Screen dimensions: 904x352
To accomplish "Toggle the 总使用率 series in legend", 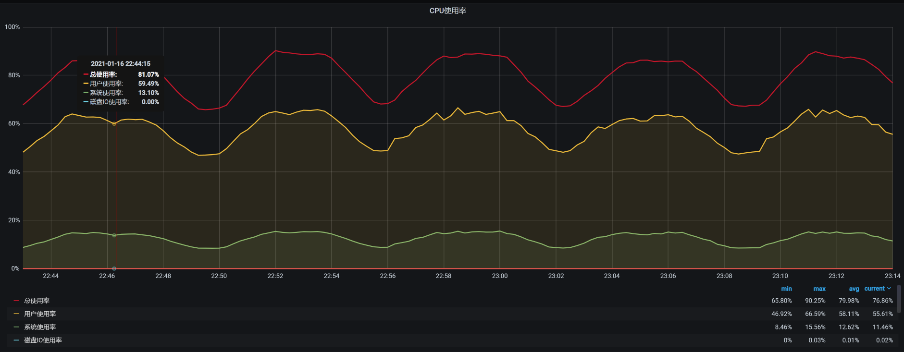I will click(x=37, y=301).
